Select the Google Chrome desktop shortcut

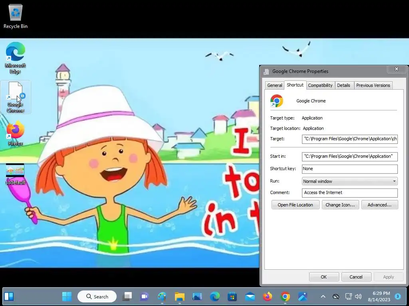tap(16, 97)
